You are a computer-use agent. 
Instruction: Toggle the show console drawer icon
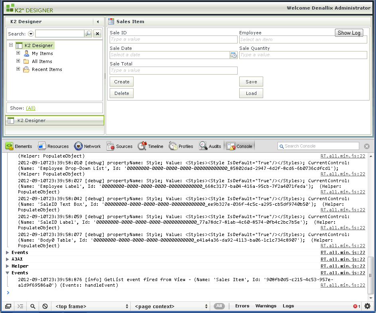(x=20, y=306)
